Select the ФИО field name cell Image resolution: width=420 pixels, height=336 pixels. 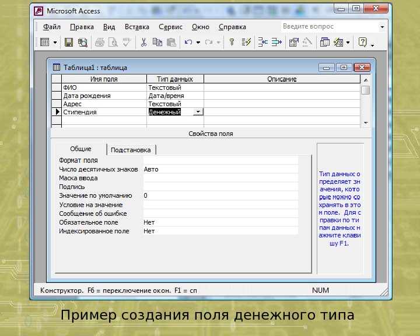pyautogui.click(x=104, y=87)
